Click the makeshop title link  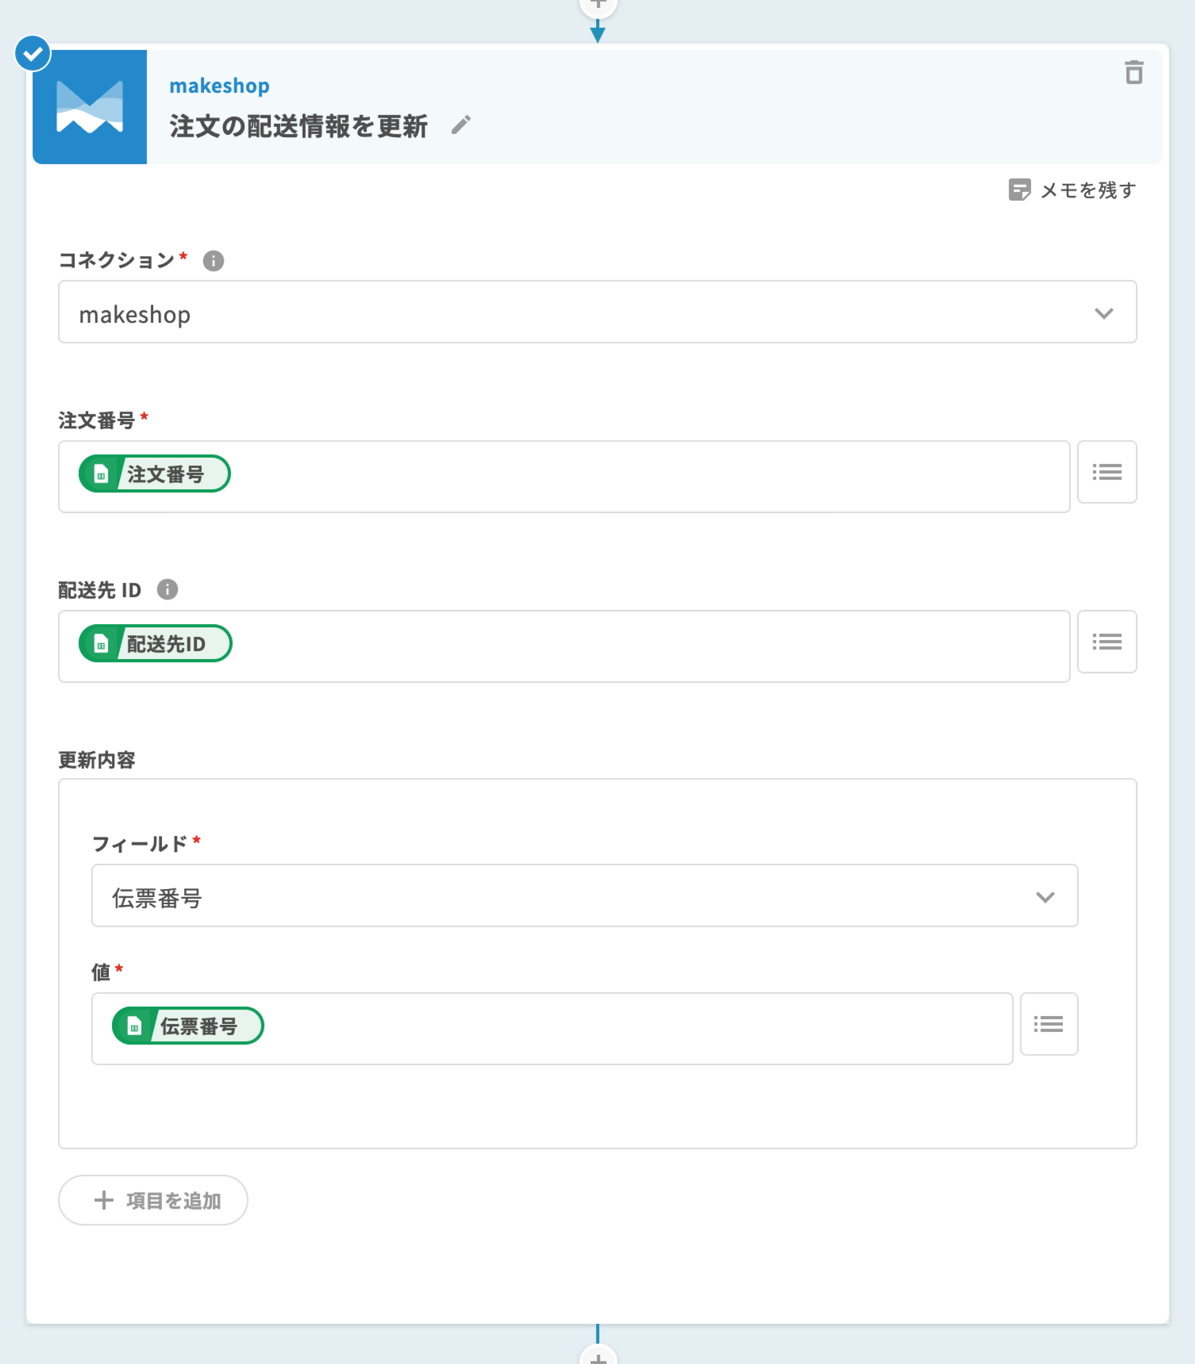219,86
